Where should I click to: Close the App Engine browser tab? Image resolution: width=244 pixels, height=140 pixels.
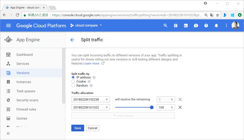[44, 7]
